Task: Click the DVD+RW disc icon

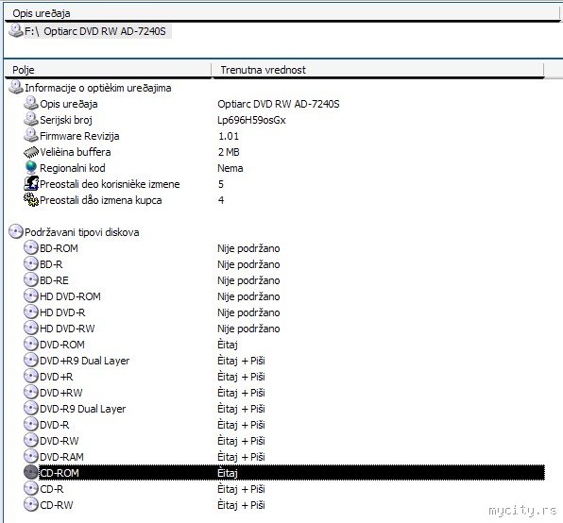Action: point(31,392)
